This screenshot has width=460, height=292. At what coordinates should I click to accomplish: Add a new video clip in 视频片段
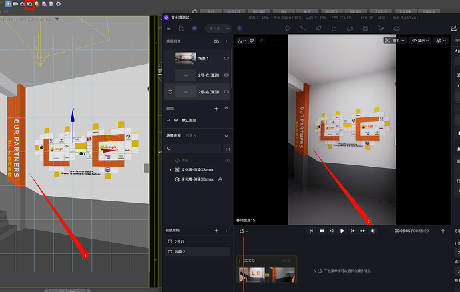coord(216,231)
